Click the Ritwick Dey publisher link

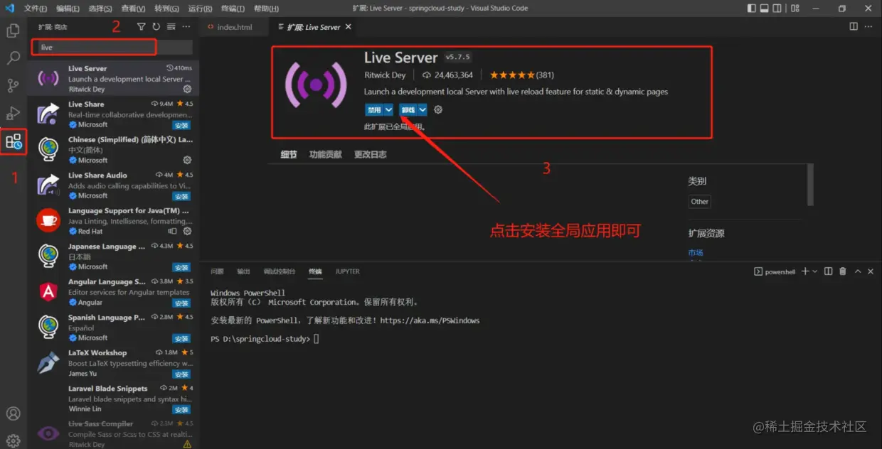[x=385, y=75]
